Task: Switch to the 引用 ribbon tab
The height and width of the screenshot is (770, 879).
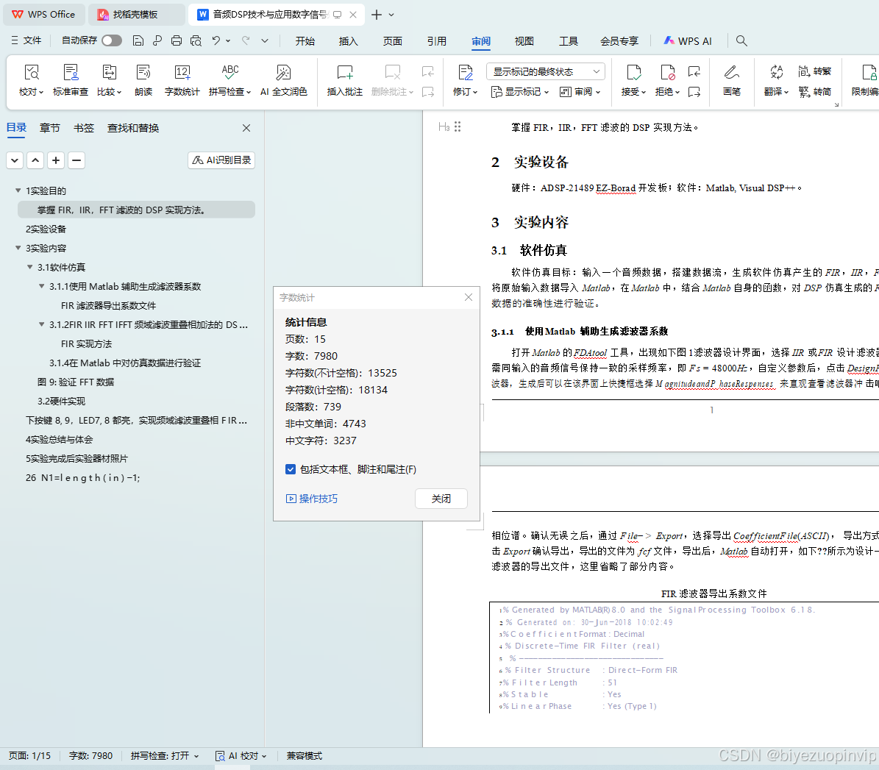Action: pos(437,41)
